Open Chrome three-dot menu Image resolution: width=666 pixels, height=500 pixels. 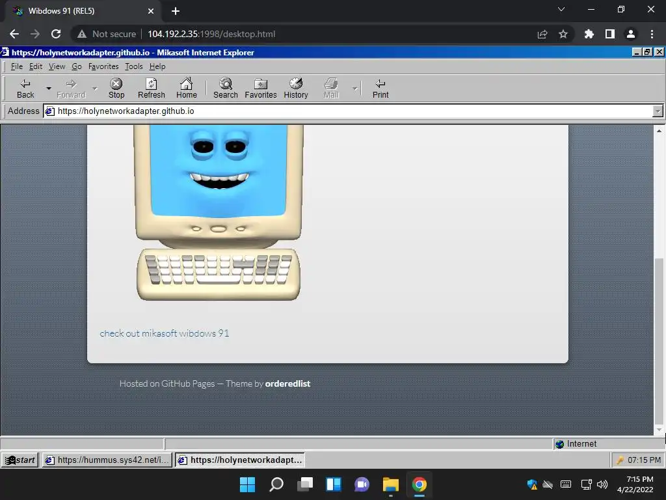click(x=652, y=34)
